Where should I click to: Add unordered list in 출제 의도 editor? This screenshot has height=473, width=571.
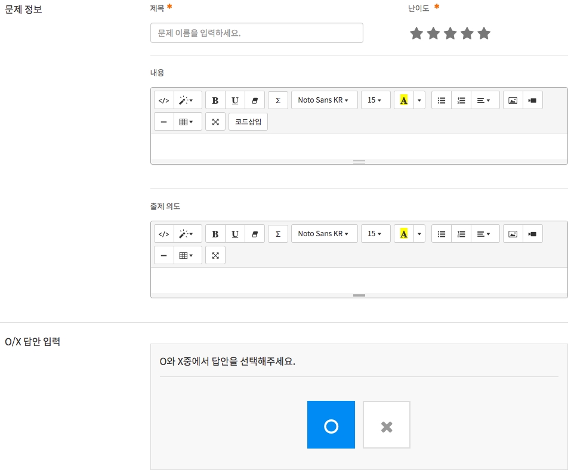[442, 234]
